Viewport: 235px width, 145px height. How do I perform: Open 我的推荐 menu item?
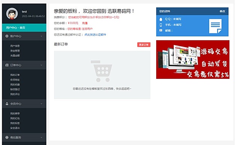15,113
